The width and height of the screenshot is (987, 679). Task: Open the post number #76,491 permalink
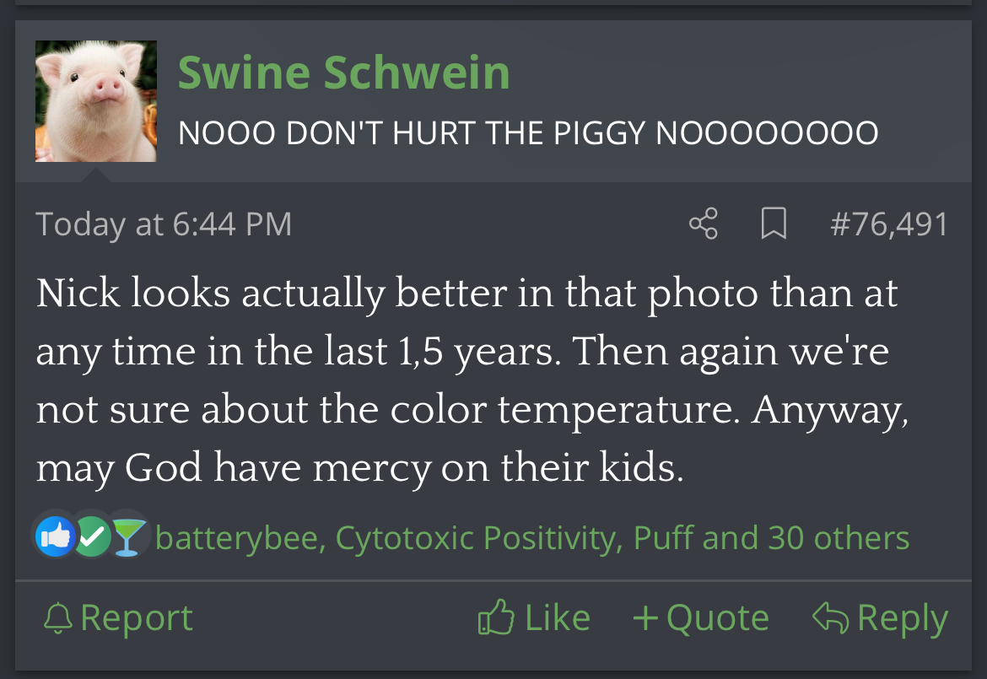click(889, 224)
